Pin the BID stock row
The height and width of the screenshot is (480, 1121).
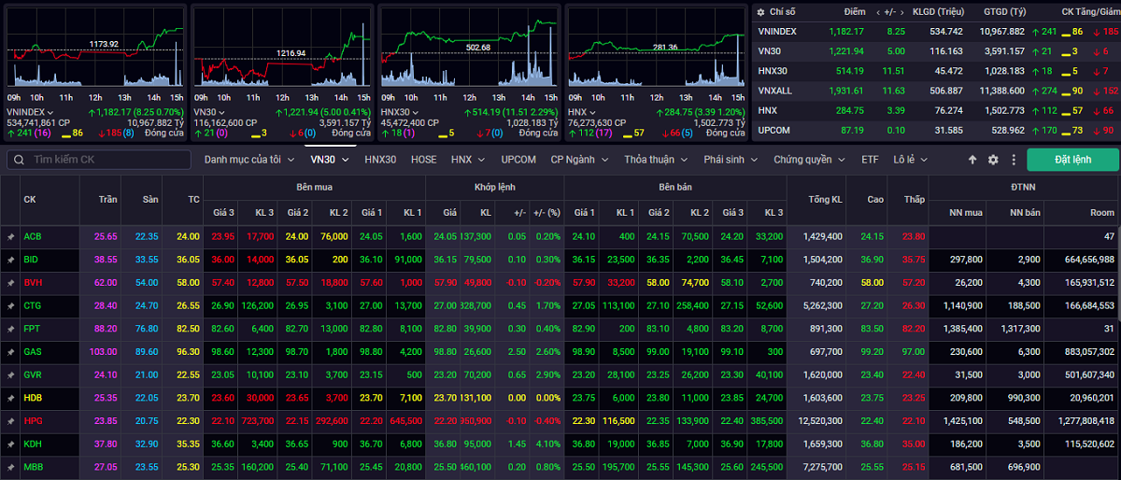click(10, 260)
